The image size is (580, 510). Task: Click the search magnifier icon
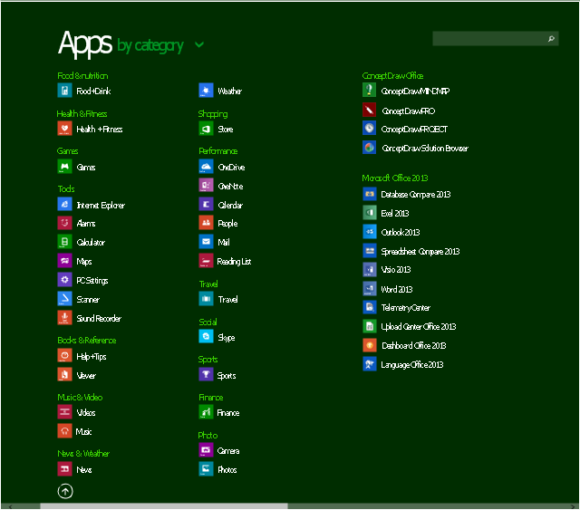pyautogui.click(x=551, y=39)
